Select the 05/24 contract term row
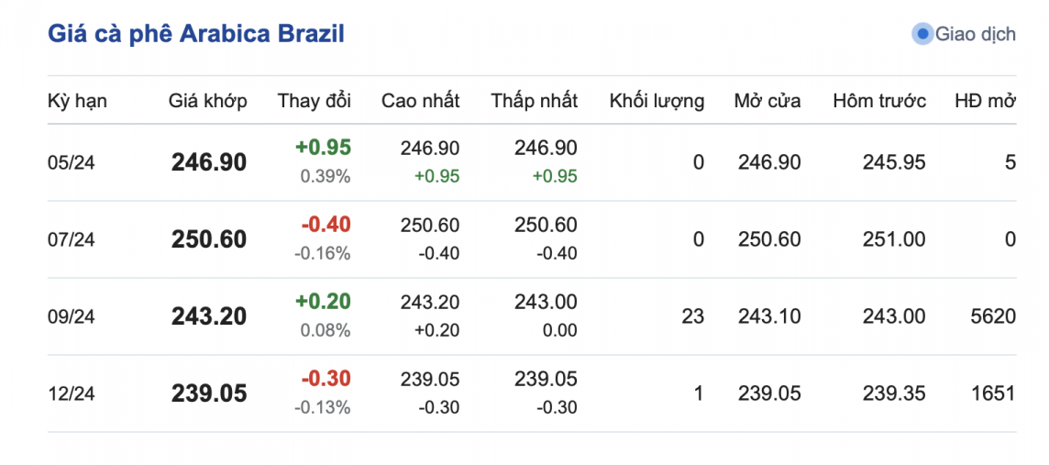The width and height of the screenshot is (1049, 465). [72, 163]
